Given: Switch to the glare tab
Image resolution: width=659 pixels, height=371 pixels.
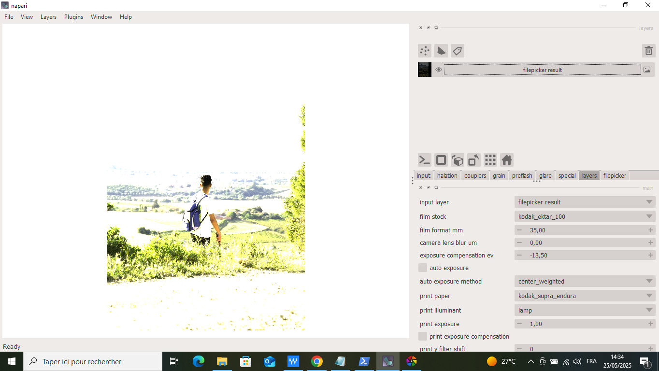Looking at the screenshot, I should click(x=545, y=176).
